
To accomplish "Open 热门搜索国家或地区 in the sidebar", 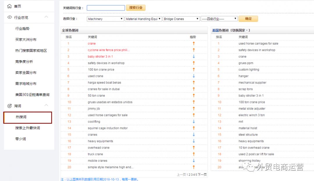I will (x=31, y=50).
